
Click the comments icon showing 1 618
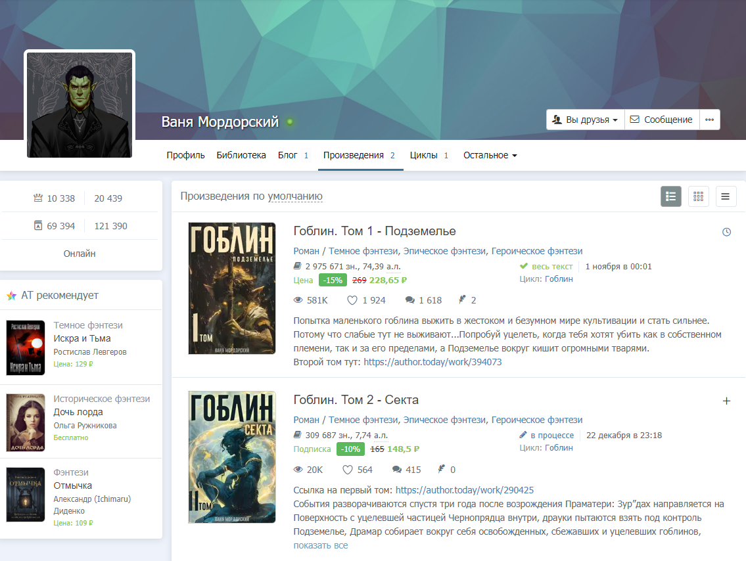(x=410, y=300)
